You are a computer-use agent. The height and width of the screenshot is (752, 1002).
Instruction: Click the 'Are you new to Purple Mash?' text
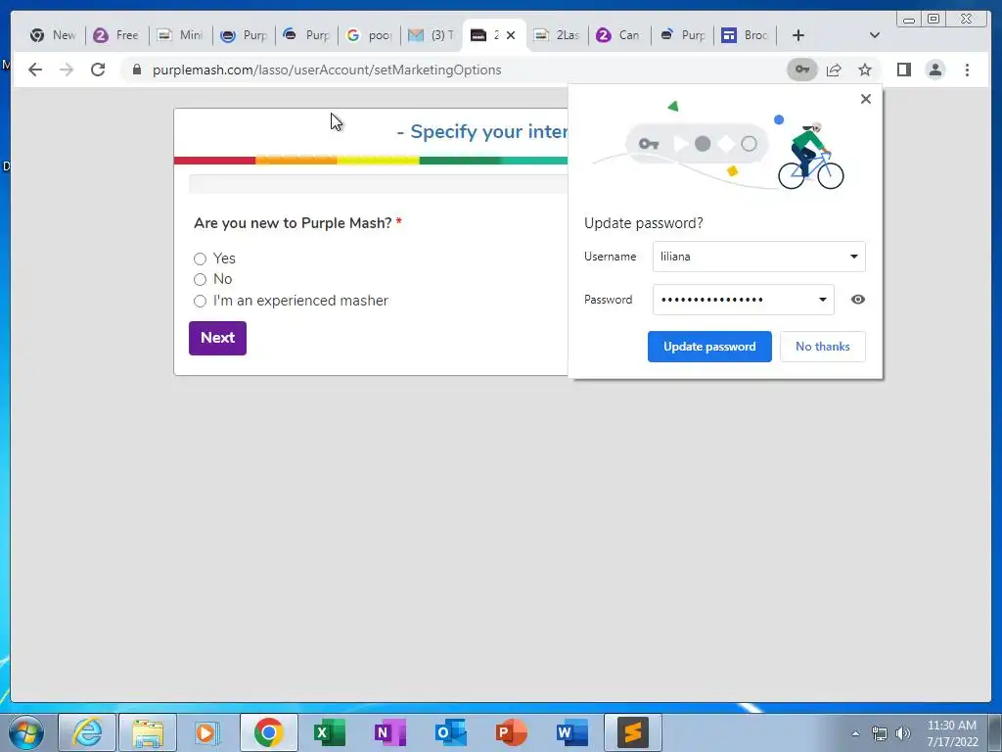pyautogui.click(x=293, y=223)
